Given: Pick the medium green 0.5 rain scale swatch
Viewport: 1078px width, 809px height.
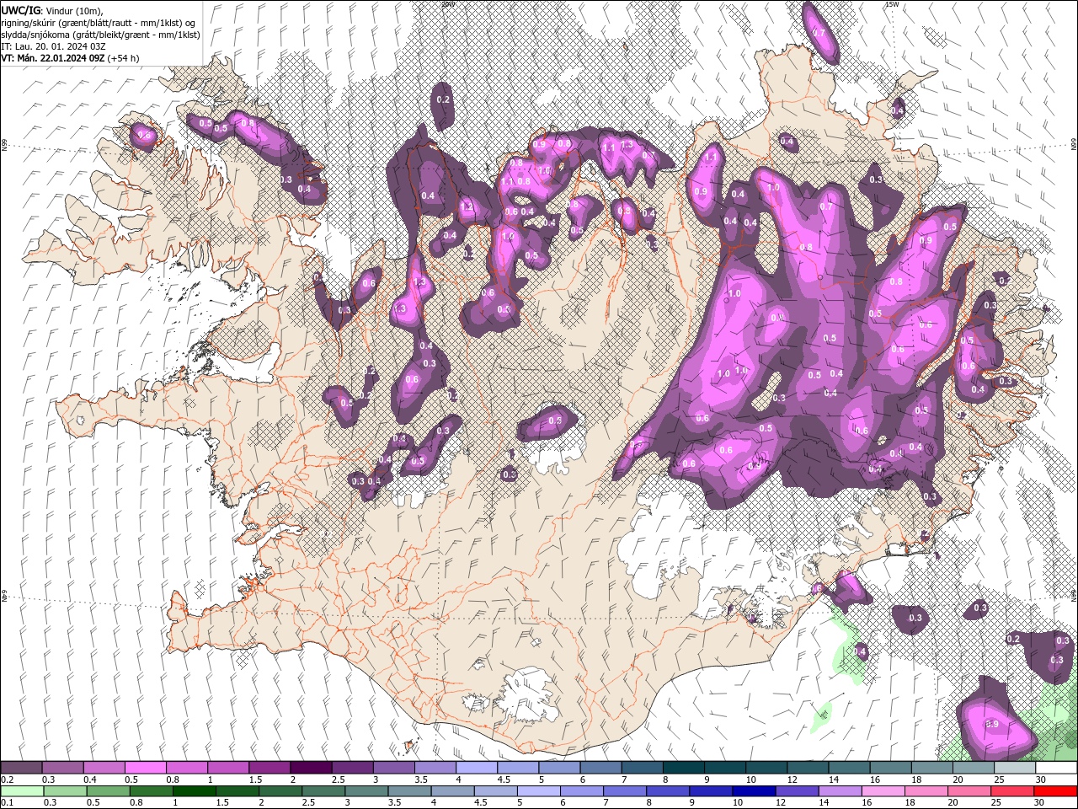Looking at the screenshot, I should (x=108, y=791).
